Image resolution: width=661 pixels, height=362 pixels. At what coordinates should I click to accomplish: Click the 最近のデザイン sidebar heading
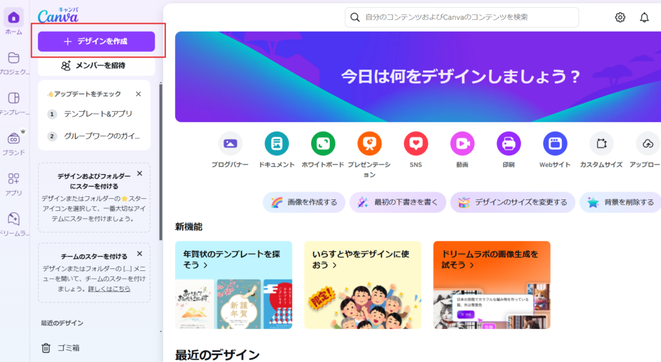62,323
